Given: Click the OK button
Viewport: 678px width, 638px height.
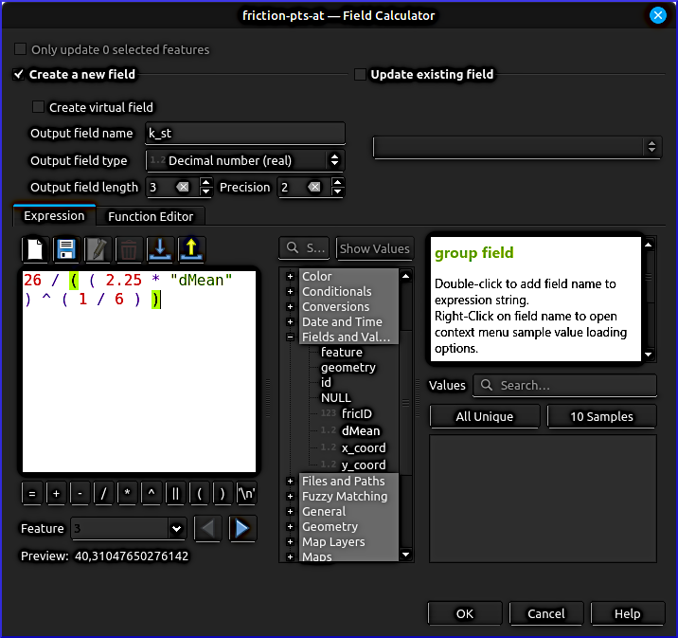Looking at the screenshot, I should [x=465, y=613].
